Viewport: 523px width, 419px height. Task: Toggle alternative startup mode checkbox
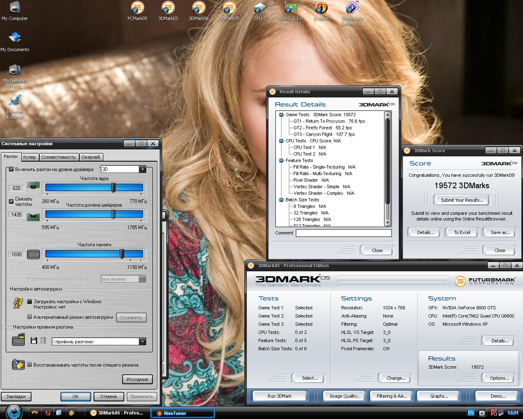(x=29, y=317)
